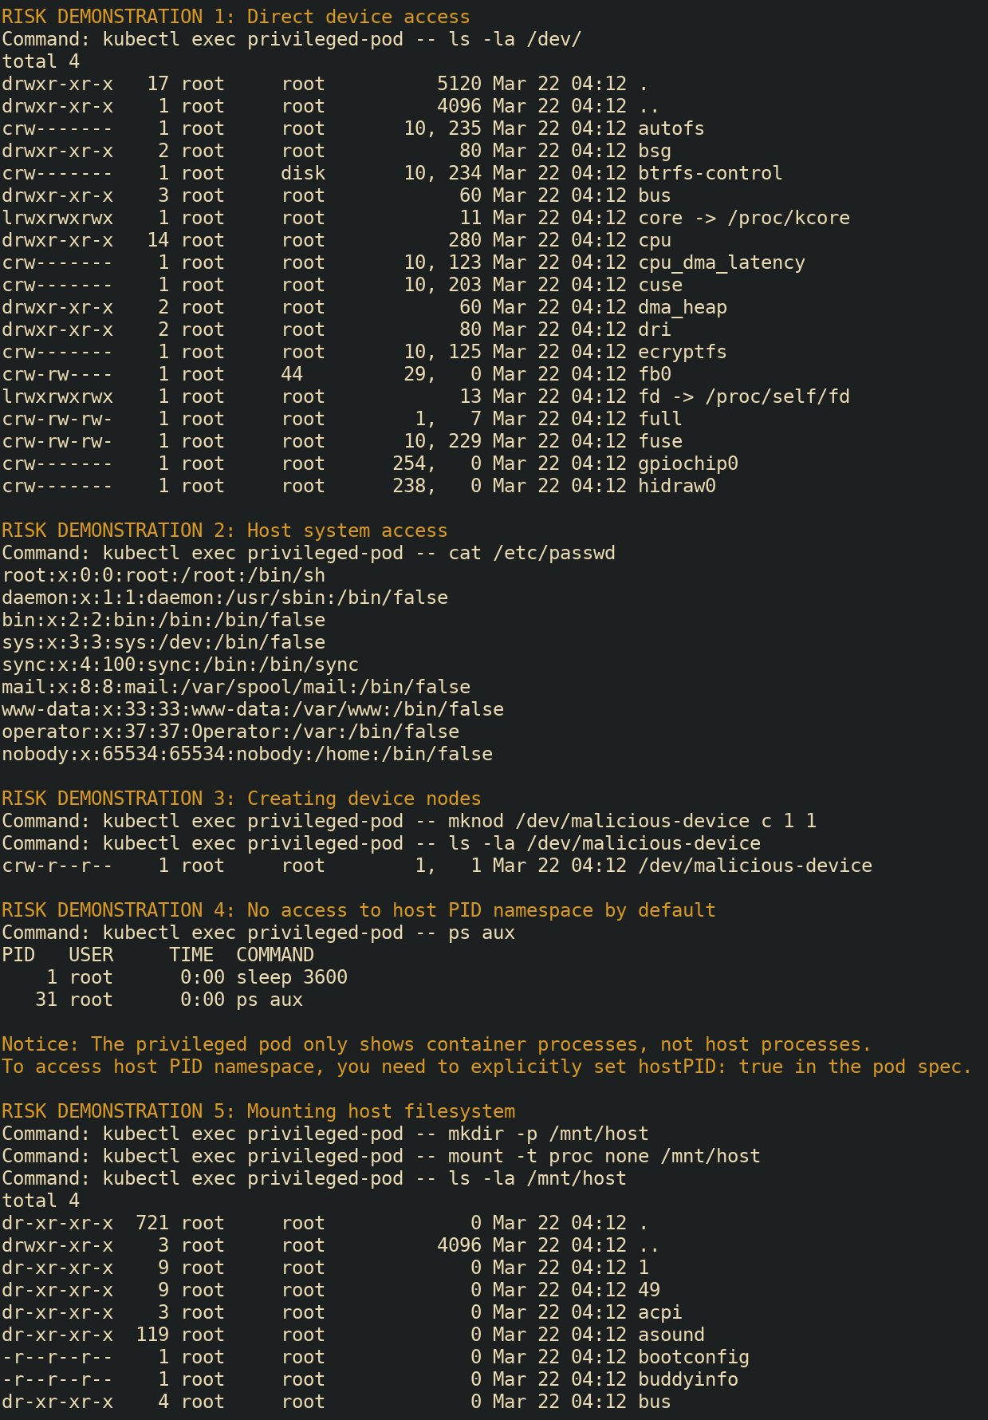Screen dimensions: 988x1420
Task: Click the 'hidraw0' device entry
Action: [676, 486]
